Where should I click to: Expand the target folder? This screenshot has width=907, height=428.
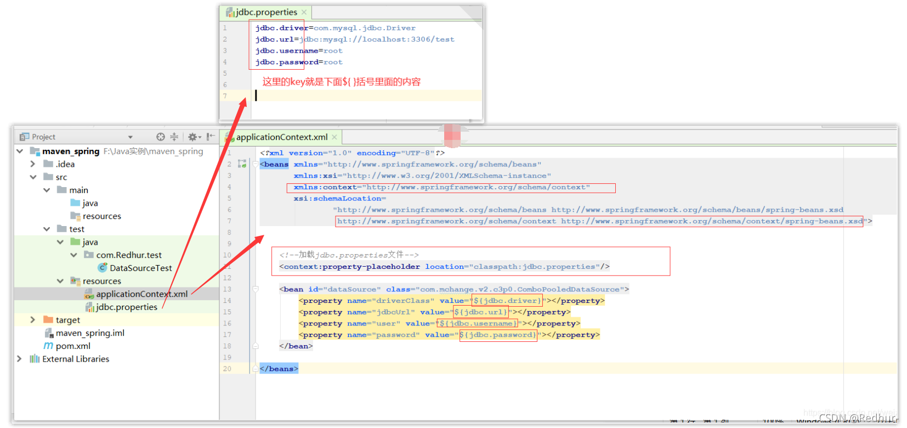(32, 320)
